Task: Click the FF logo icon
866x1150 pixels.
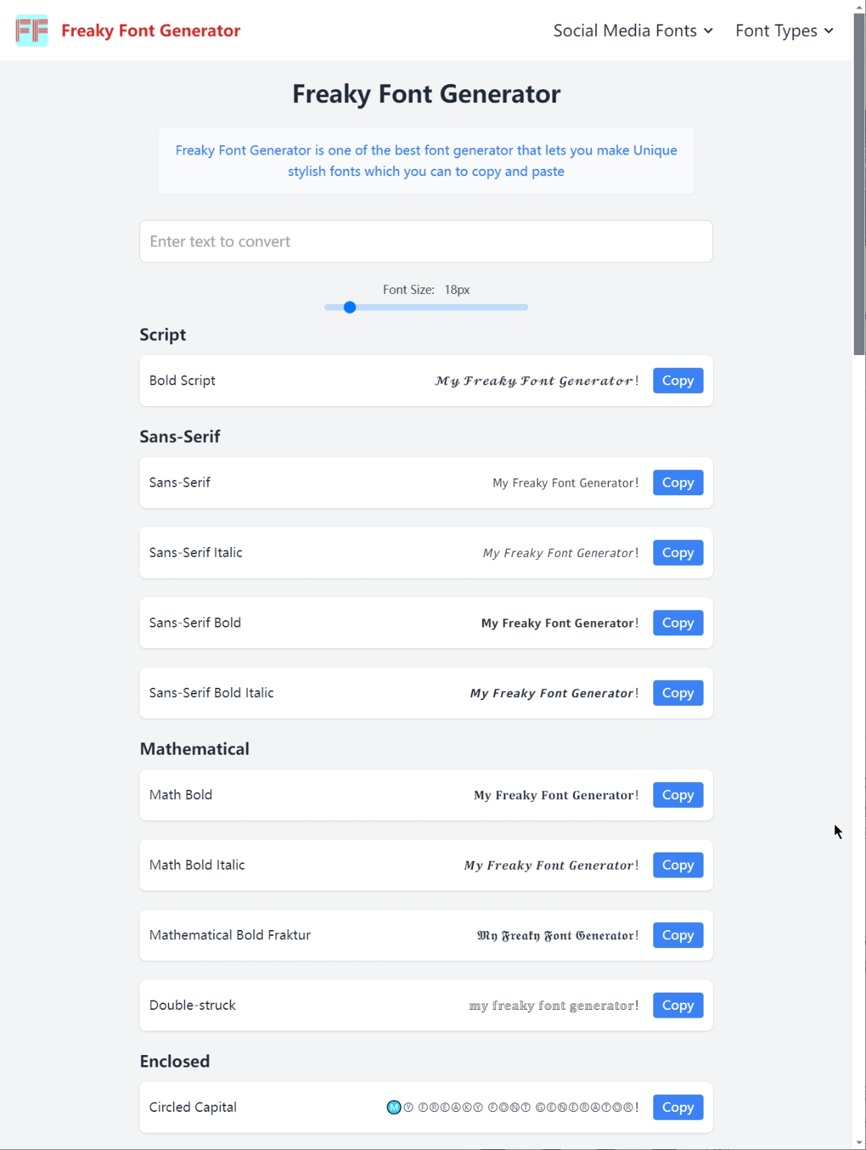Action: (x=32, y=31)
